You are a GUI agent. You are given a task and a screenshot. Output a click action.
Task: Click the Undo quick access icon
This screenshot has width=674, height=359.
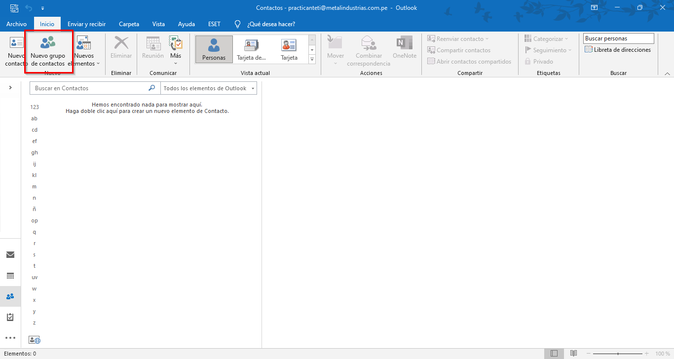tap(29, 8)
